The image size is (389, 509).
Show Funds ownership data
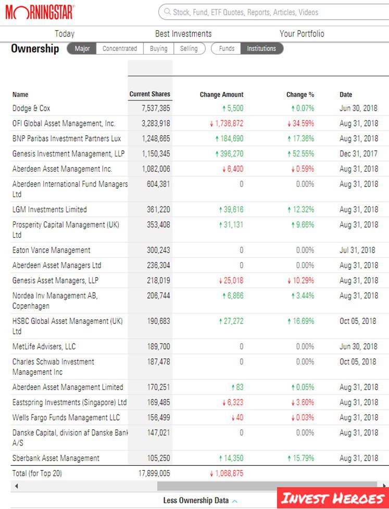click(x=227, y=48)
